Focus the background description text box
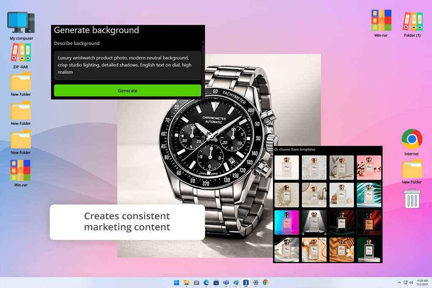432x288 pixels. coord(127,65)
